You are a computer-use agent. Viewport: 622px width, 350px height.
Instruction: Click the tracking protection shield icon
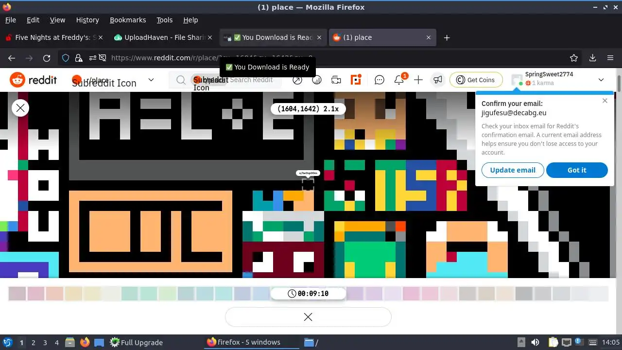tap(66, 58)
